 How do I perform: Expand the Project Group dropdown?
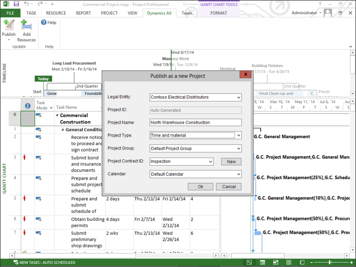pyautogui.click(x=238, y=148)
